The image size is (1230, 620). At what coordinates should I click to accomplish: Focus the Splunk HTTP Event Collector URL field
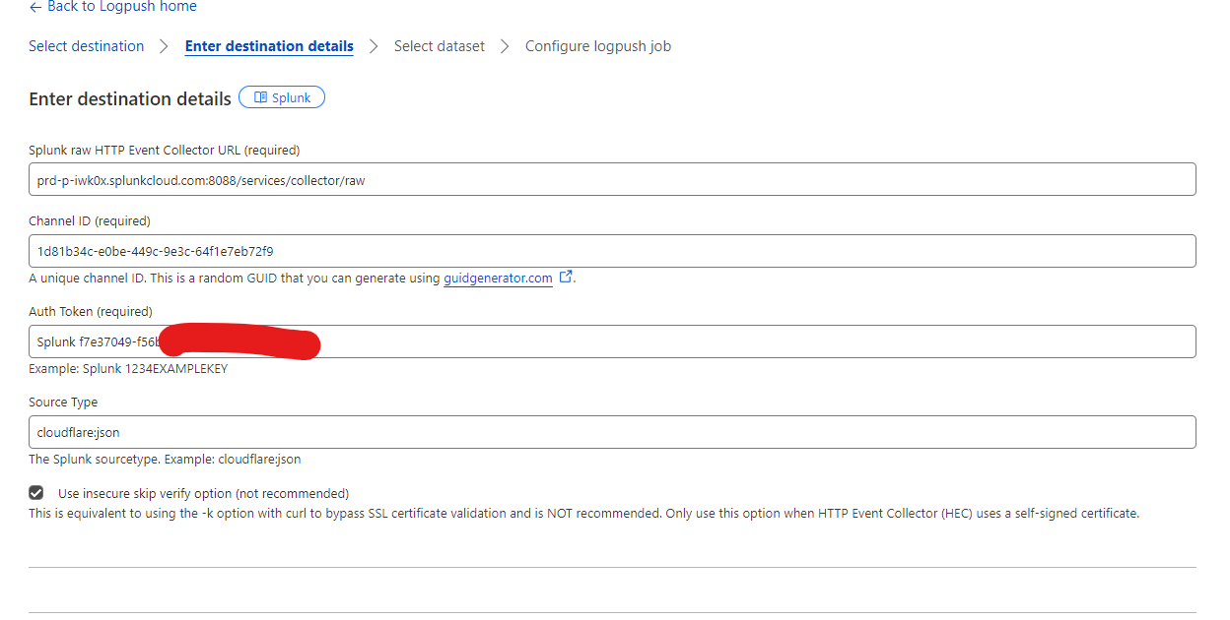coord(611,180)
